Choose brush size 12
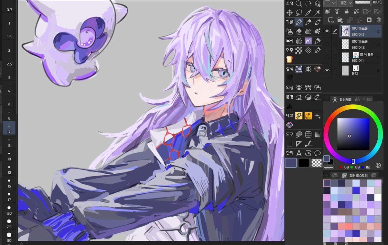Image resolution: width=388 pixels, height=245 pixels. [x=9, y=169]
